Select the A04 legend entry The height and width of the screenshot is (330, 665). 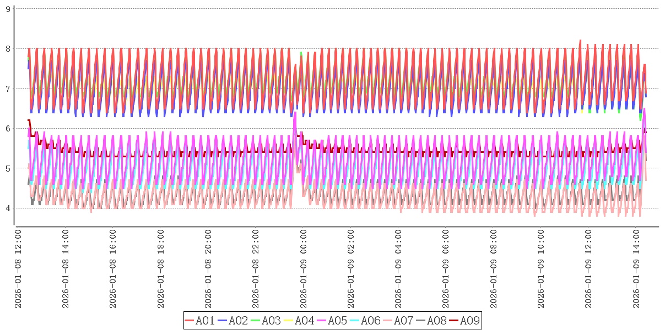pos(299,321)
